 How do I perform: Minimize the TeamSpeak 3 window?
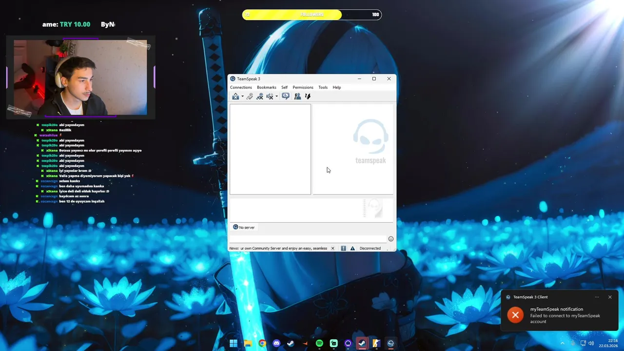[359, 79]
